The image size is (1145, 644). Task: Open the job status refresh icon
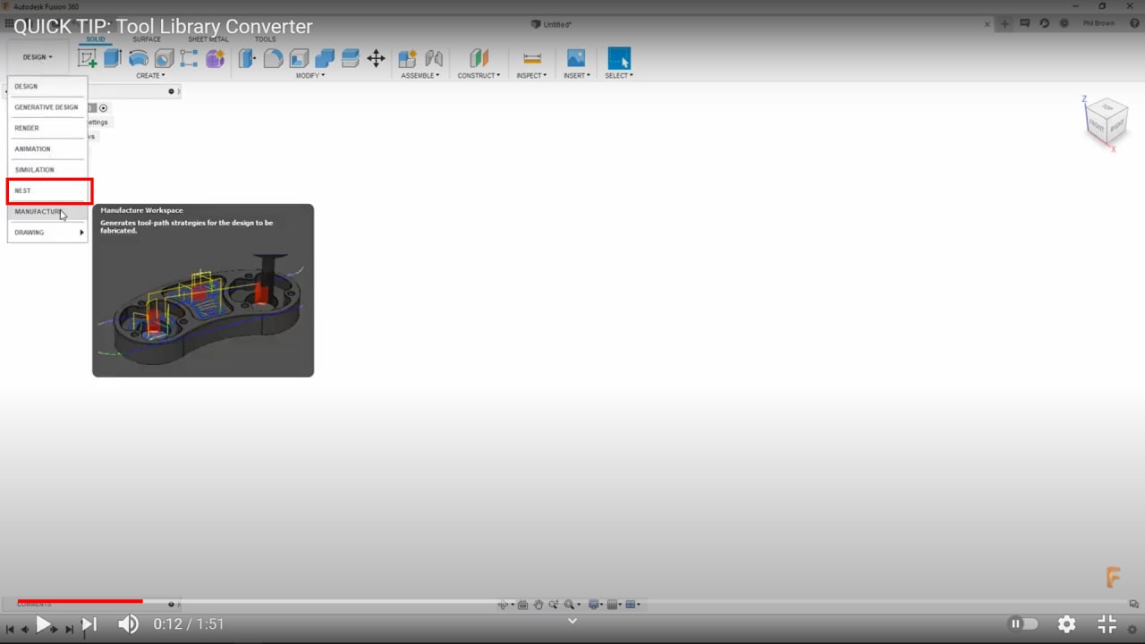1044,24
